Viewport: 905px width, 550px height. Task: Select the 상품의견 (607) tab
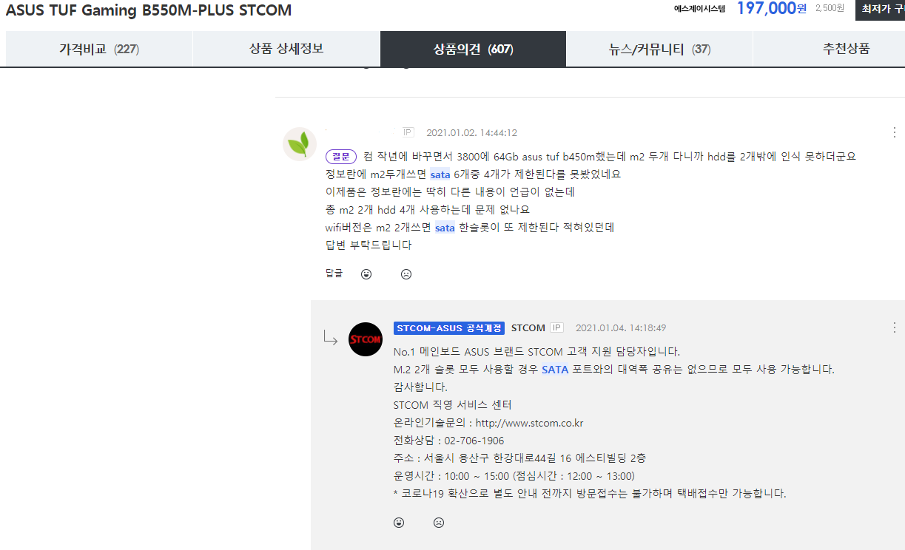(x=473, y=50)
